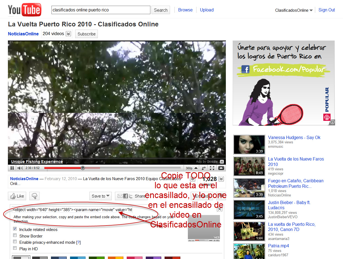Click the Share button label
The image size is (343, 259).
[x=140, y=196]
